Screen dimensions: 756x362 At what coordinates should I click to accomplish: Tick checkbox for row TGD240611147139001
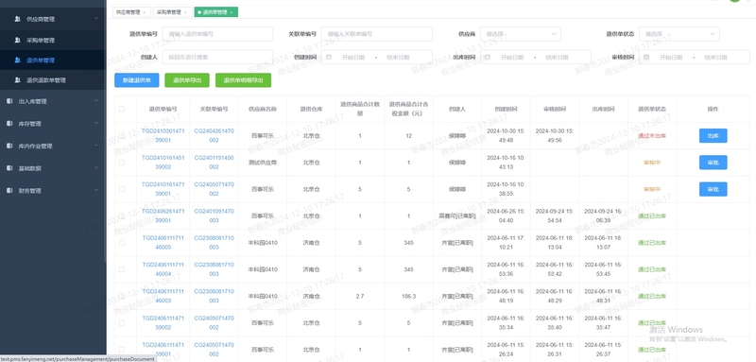click(x=122, y=350)
